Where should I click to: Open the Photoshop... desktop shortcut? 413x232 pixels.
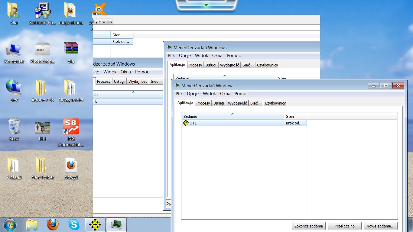42,53
